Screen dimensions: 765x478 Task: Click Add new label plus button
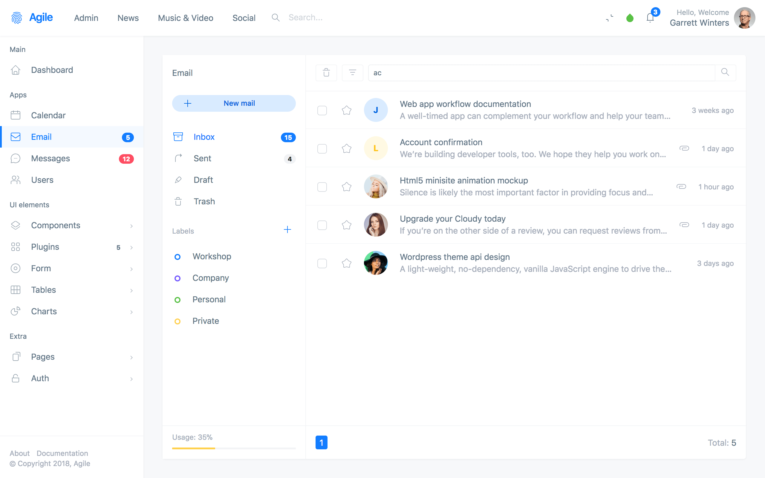point(287,230)
